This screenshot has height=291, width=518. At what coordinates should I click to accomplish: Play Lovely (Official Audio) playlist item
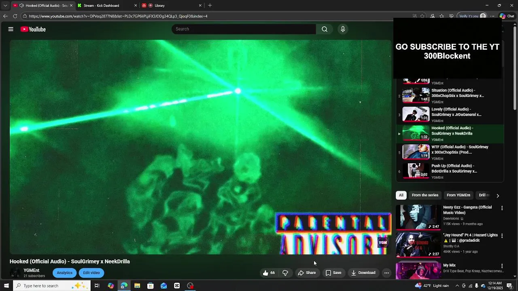pos(450,115)
